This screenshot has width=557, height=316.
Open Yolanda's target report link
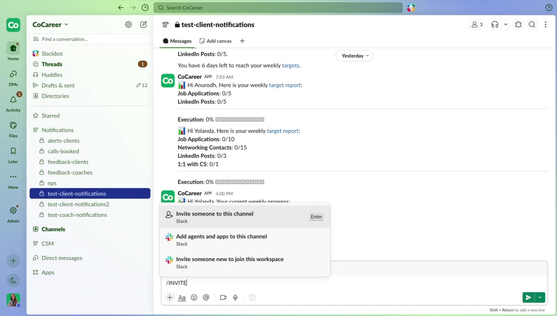click(x=283, y=131)
